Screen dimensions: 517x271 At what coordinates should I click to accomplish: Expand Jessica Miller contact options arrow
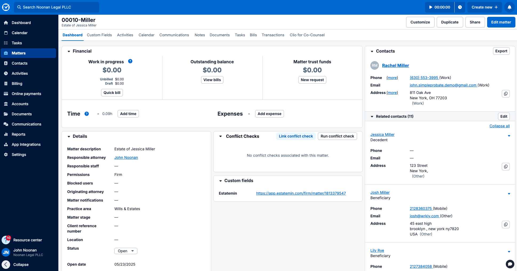point(509,136)
